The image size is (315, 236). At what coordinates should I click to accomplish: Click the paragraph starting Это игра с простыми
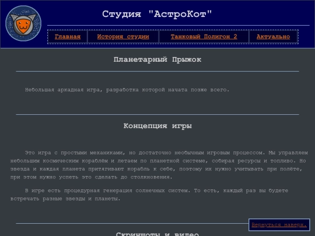(159, 165)
